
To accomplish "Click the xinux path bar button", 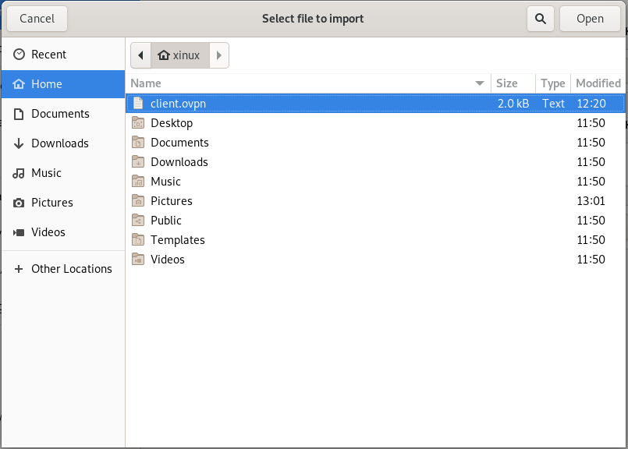I will 179,55.
